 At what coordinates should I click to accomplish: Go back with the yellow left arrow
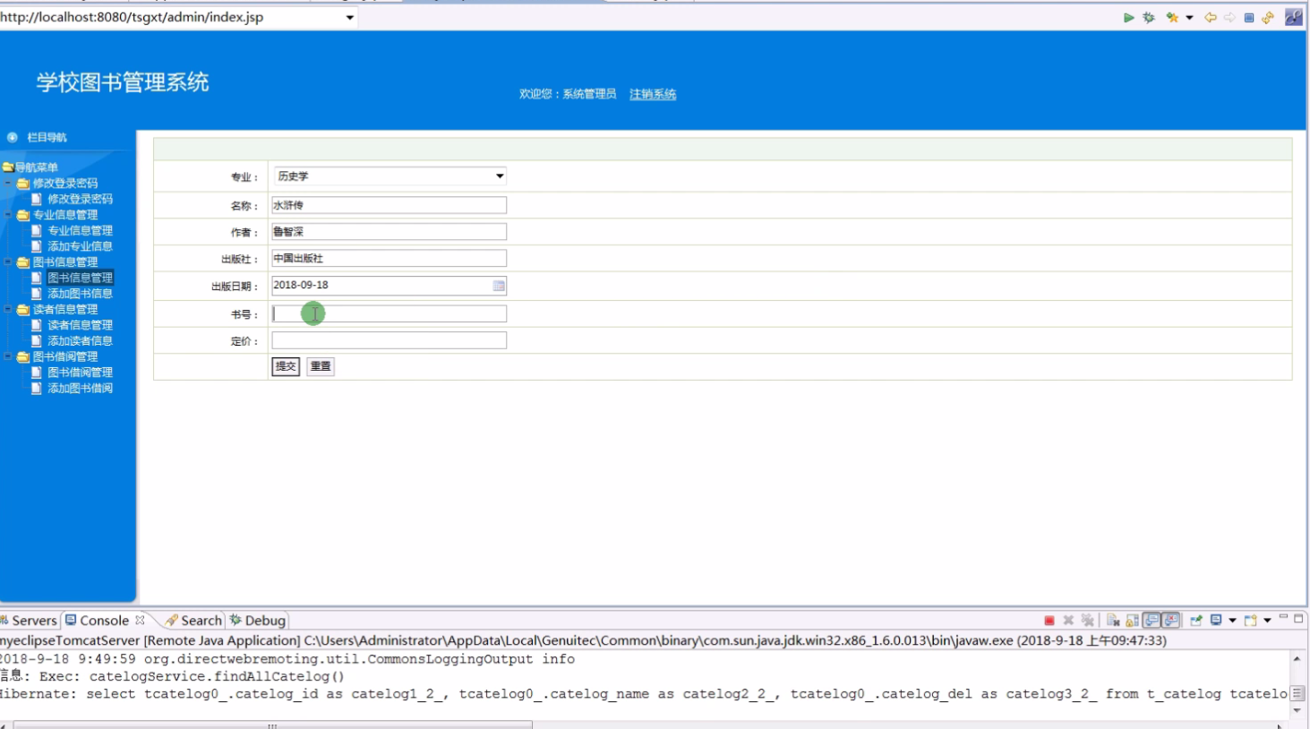1211,18
